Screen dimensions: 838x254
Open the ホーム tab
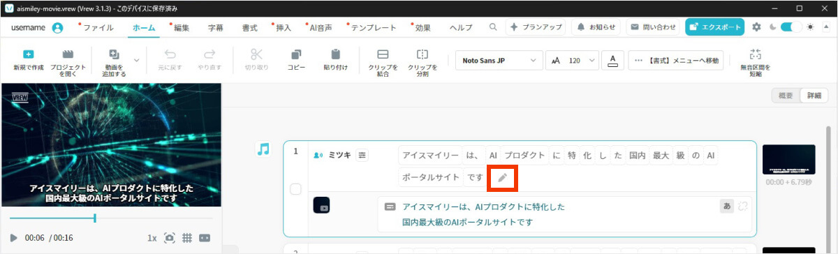click(144, 28)
